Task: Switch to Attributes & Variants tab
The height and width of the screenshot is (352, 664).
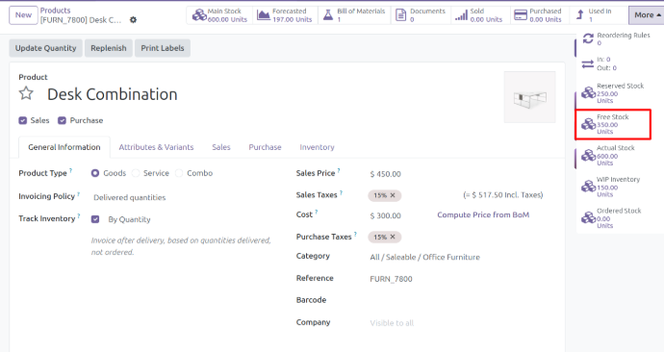Action: pyautogui.click(x=156, y=147)
